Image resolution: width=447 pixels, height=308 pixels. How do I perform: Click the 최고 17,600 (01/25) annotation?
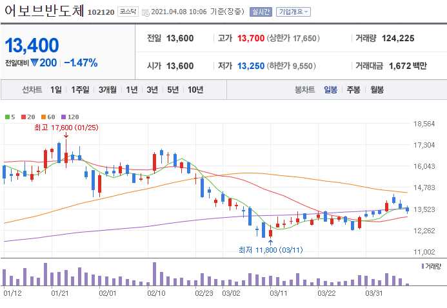click(x=66, y=128)
